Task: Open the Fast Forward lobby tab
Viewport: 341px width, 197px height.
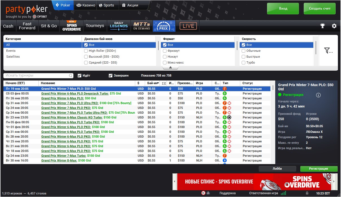Action: pos(27,26)
